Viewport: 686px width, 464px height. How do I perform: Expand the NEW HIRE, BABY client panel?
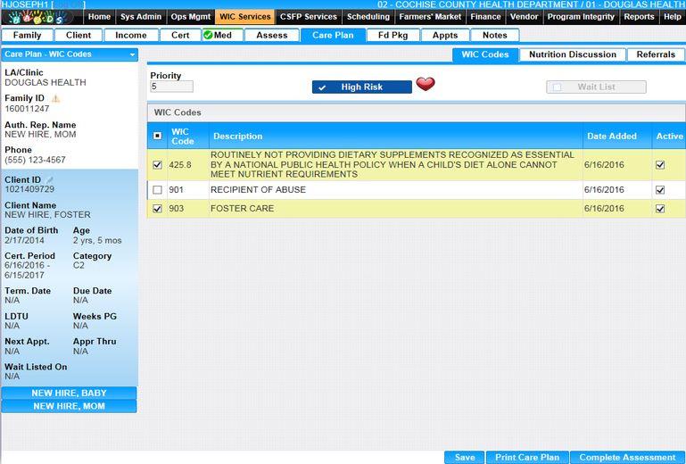click(69, 394)
